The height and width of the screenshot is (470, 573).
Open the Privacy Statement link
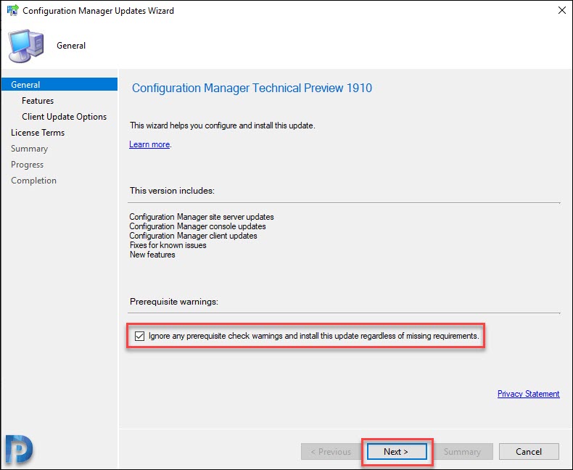click(529, 394)
